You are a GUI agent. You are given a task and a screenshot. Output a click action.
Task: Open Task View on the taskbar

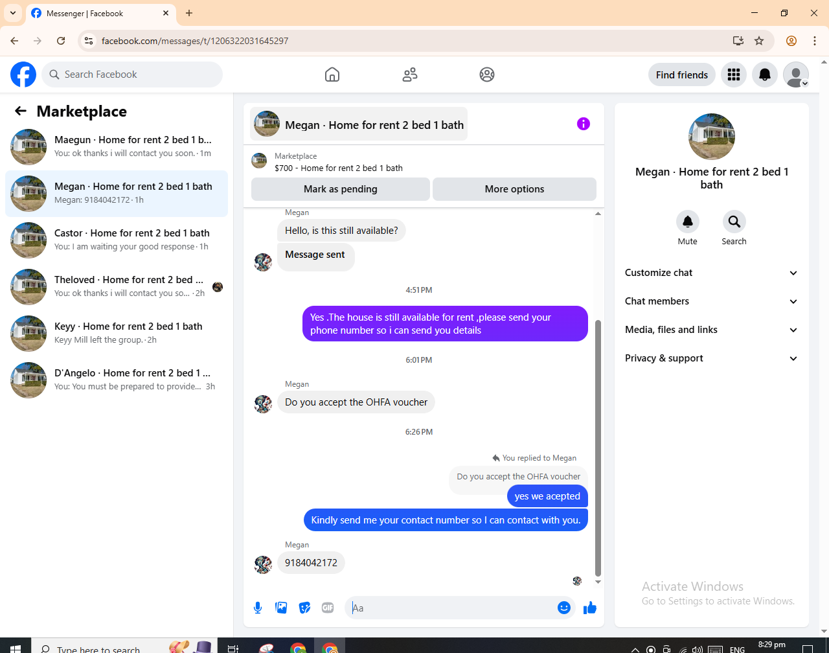233,647
